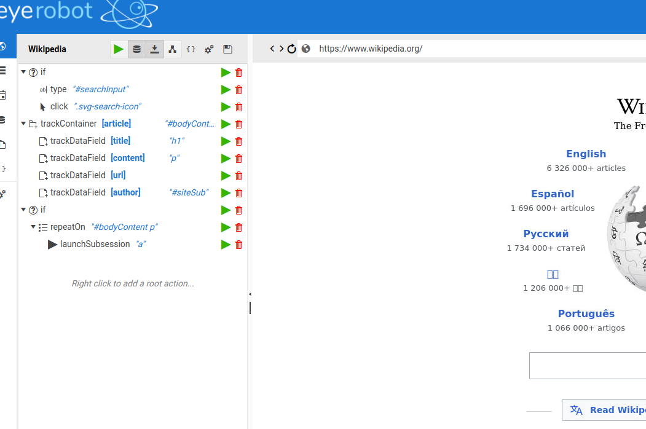
Task: Select the trackContainer [article] row
Action: click(x=132, y=124)
